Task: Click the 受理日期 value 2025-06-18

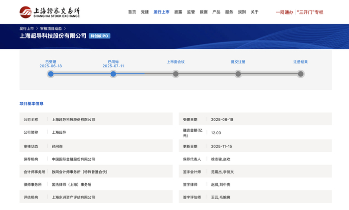Action: (x=222, y=120)
